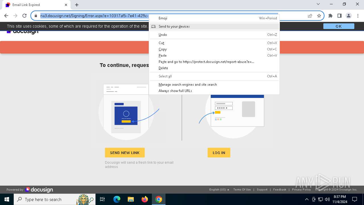Select Cut in context menu
Screen dimensions: 364x205
[214, 43]
